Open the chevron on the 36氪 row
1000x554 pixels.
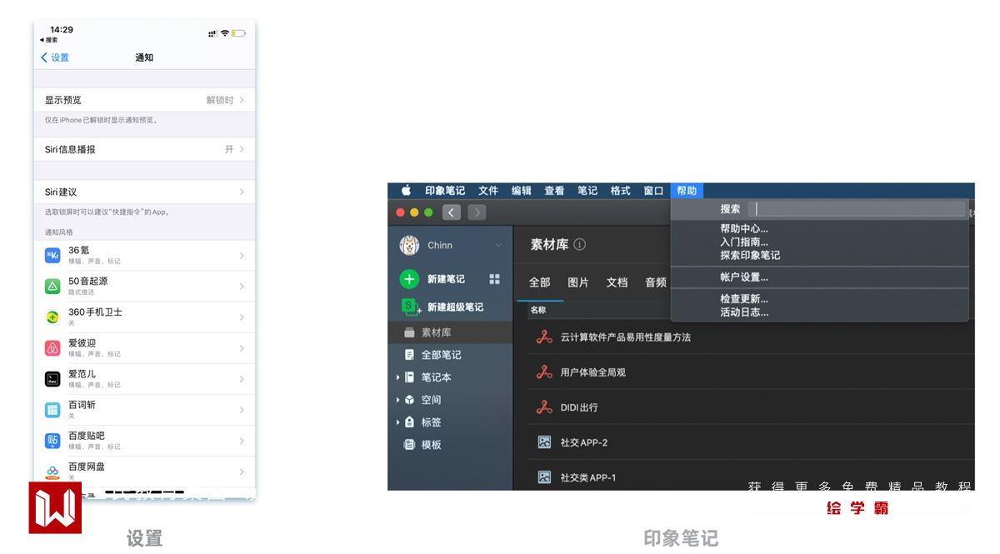click(242, 255)
